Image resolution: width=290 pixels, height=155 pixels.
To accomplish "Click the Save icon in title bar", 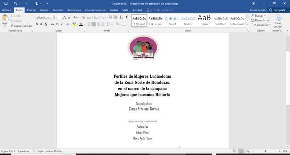I will [x=6, y=3].
